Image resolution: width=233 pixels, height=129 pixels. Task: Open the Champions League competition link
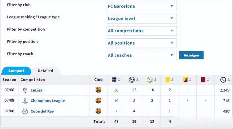tap(48, 101)
